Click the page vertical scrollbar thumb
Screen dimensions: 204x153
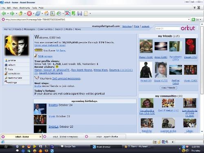[x=202, y=60]
